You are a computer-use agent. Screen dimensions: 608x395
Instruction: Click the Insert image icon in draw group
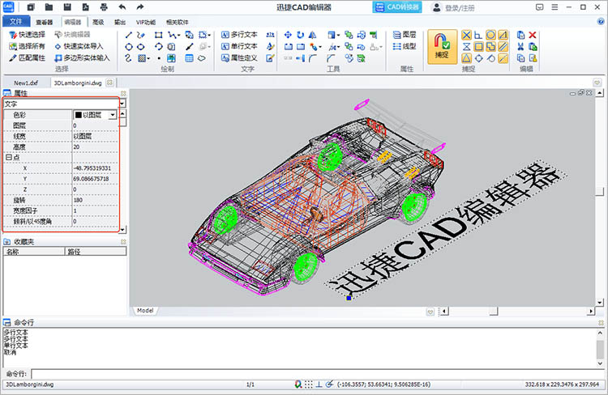(171, 58)
